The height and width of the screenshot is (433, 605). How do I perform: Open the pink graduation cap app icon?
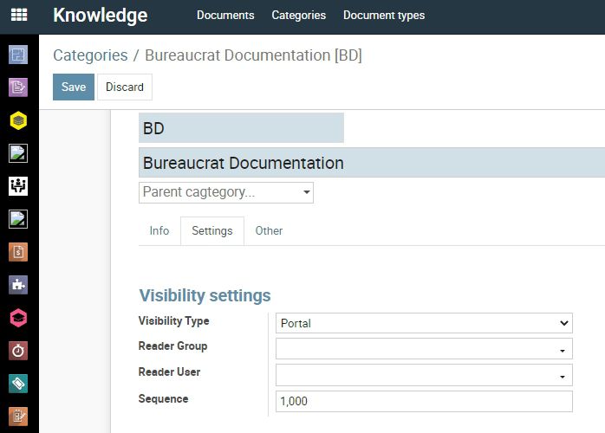18,318
